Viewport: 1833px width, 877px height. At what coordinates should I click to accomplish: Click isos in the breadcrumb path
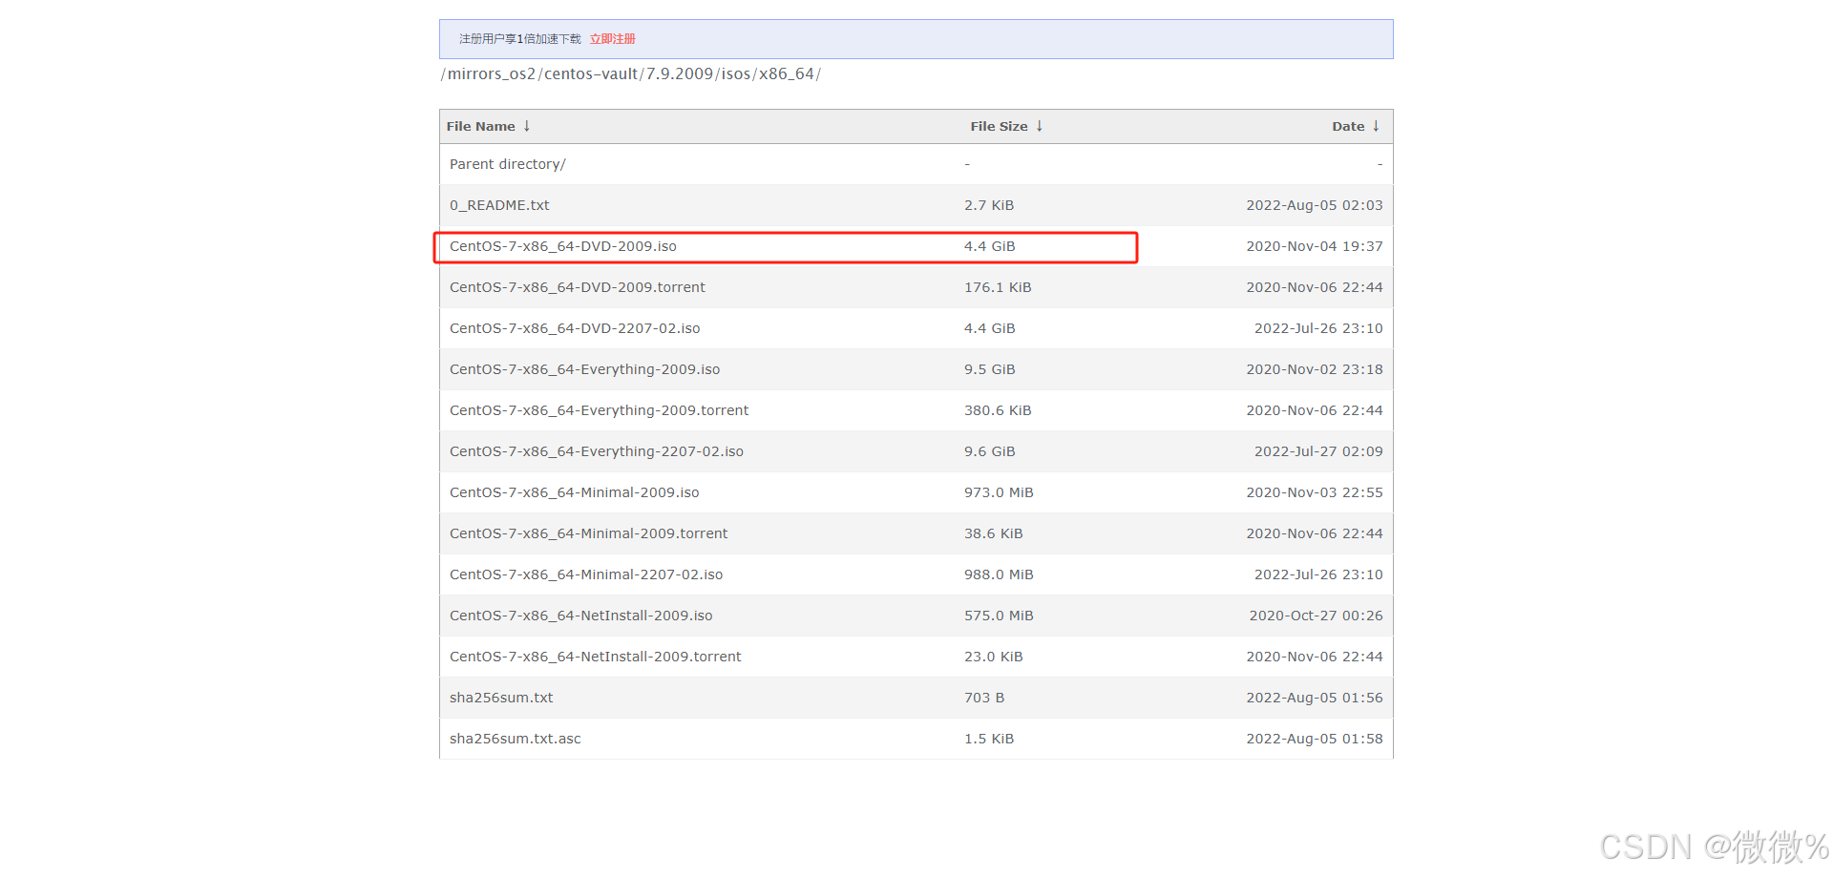point(735,73)
